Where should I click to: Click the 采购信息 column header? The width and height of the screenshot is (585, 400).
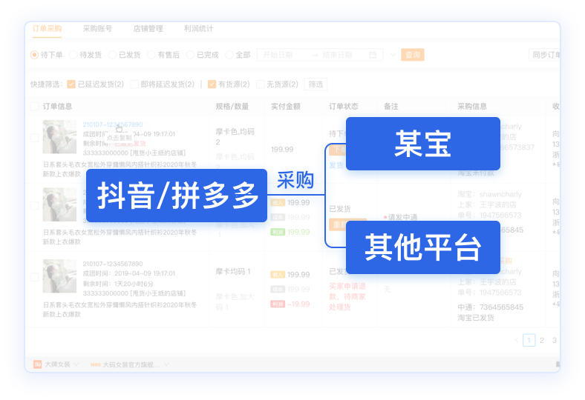tap(472, 107)
